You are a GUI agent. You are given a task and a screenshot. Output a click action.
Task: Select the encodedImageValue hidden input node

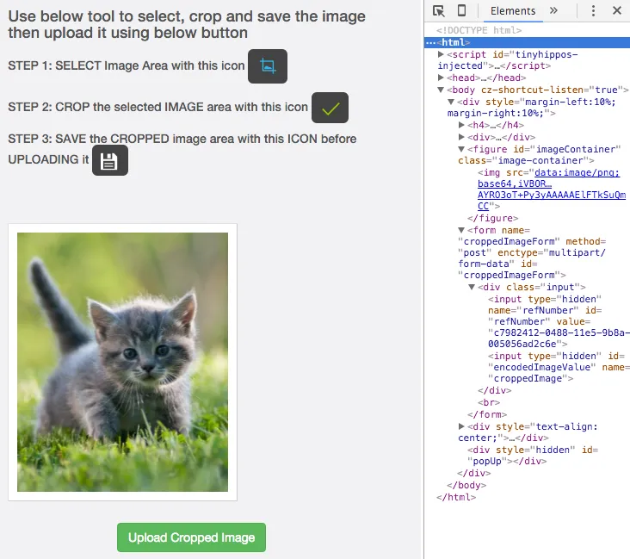(x=559, y=367)
